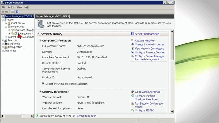Click the Configure Remote Desktop icon
Screen dimensions: 219x123
point(132,52)
